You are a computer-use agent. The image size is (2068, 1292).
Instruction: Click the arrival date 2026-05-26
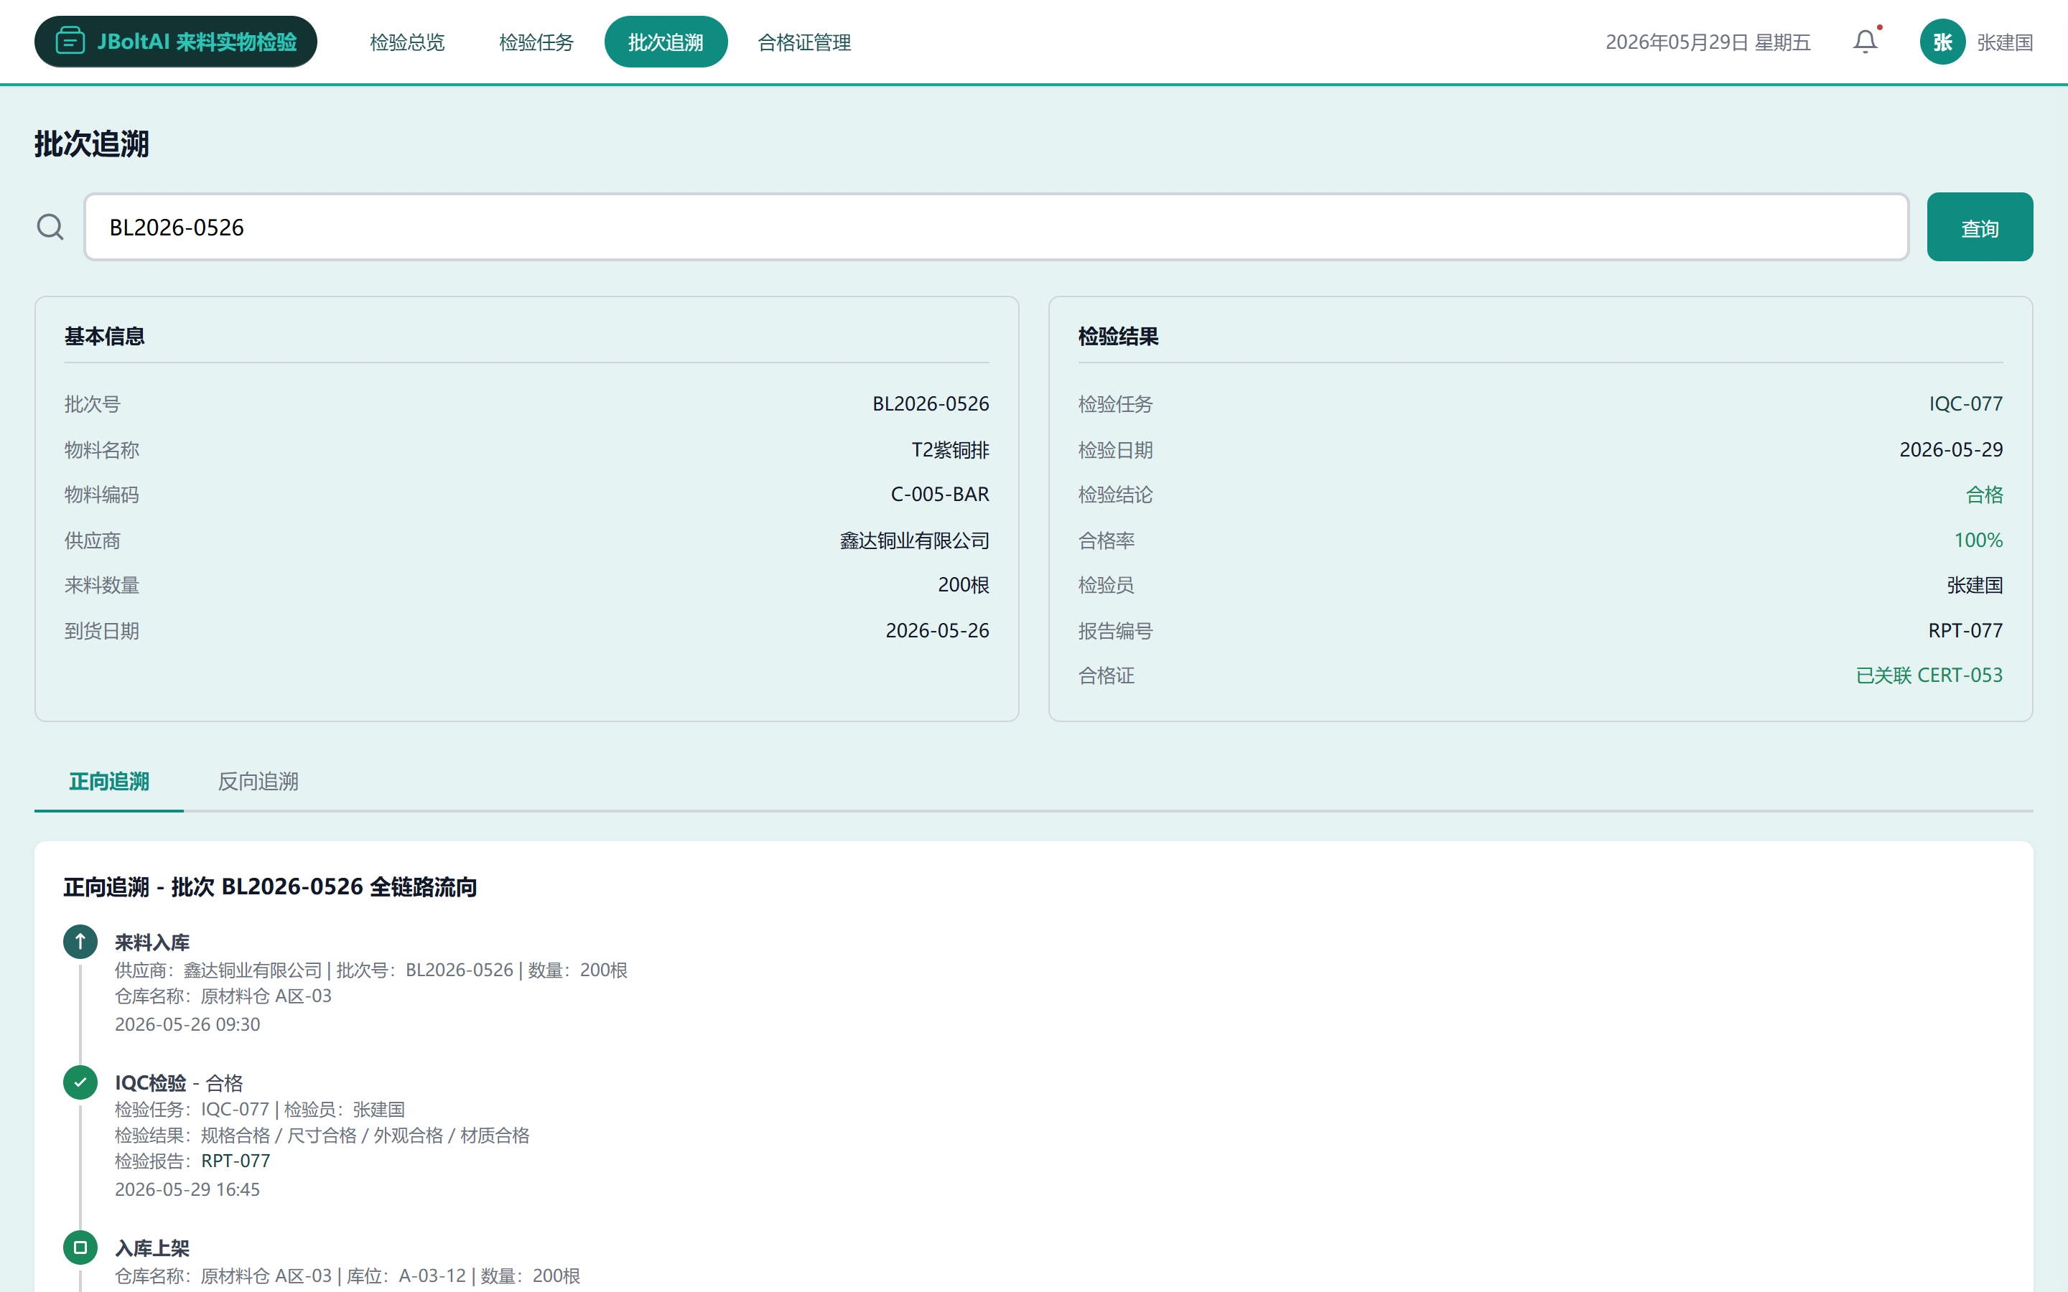tap(936, 631)
